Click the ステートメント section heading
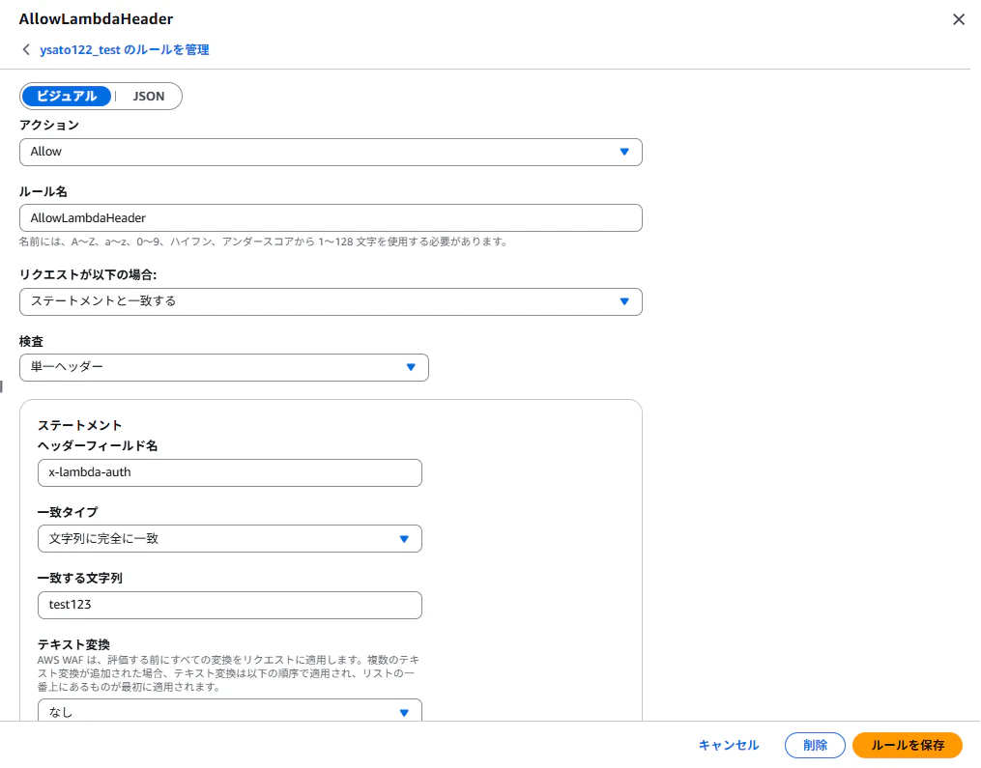Image resolution: width=981 pixels, height=768 pixels. (x=79, y=425)
